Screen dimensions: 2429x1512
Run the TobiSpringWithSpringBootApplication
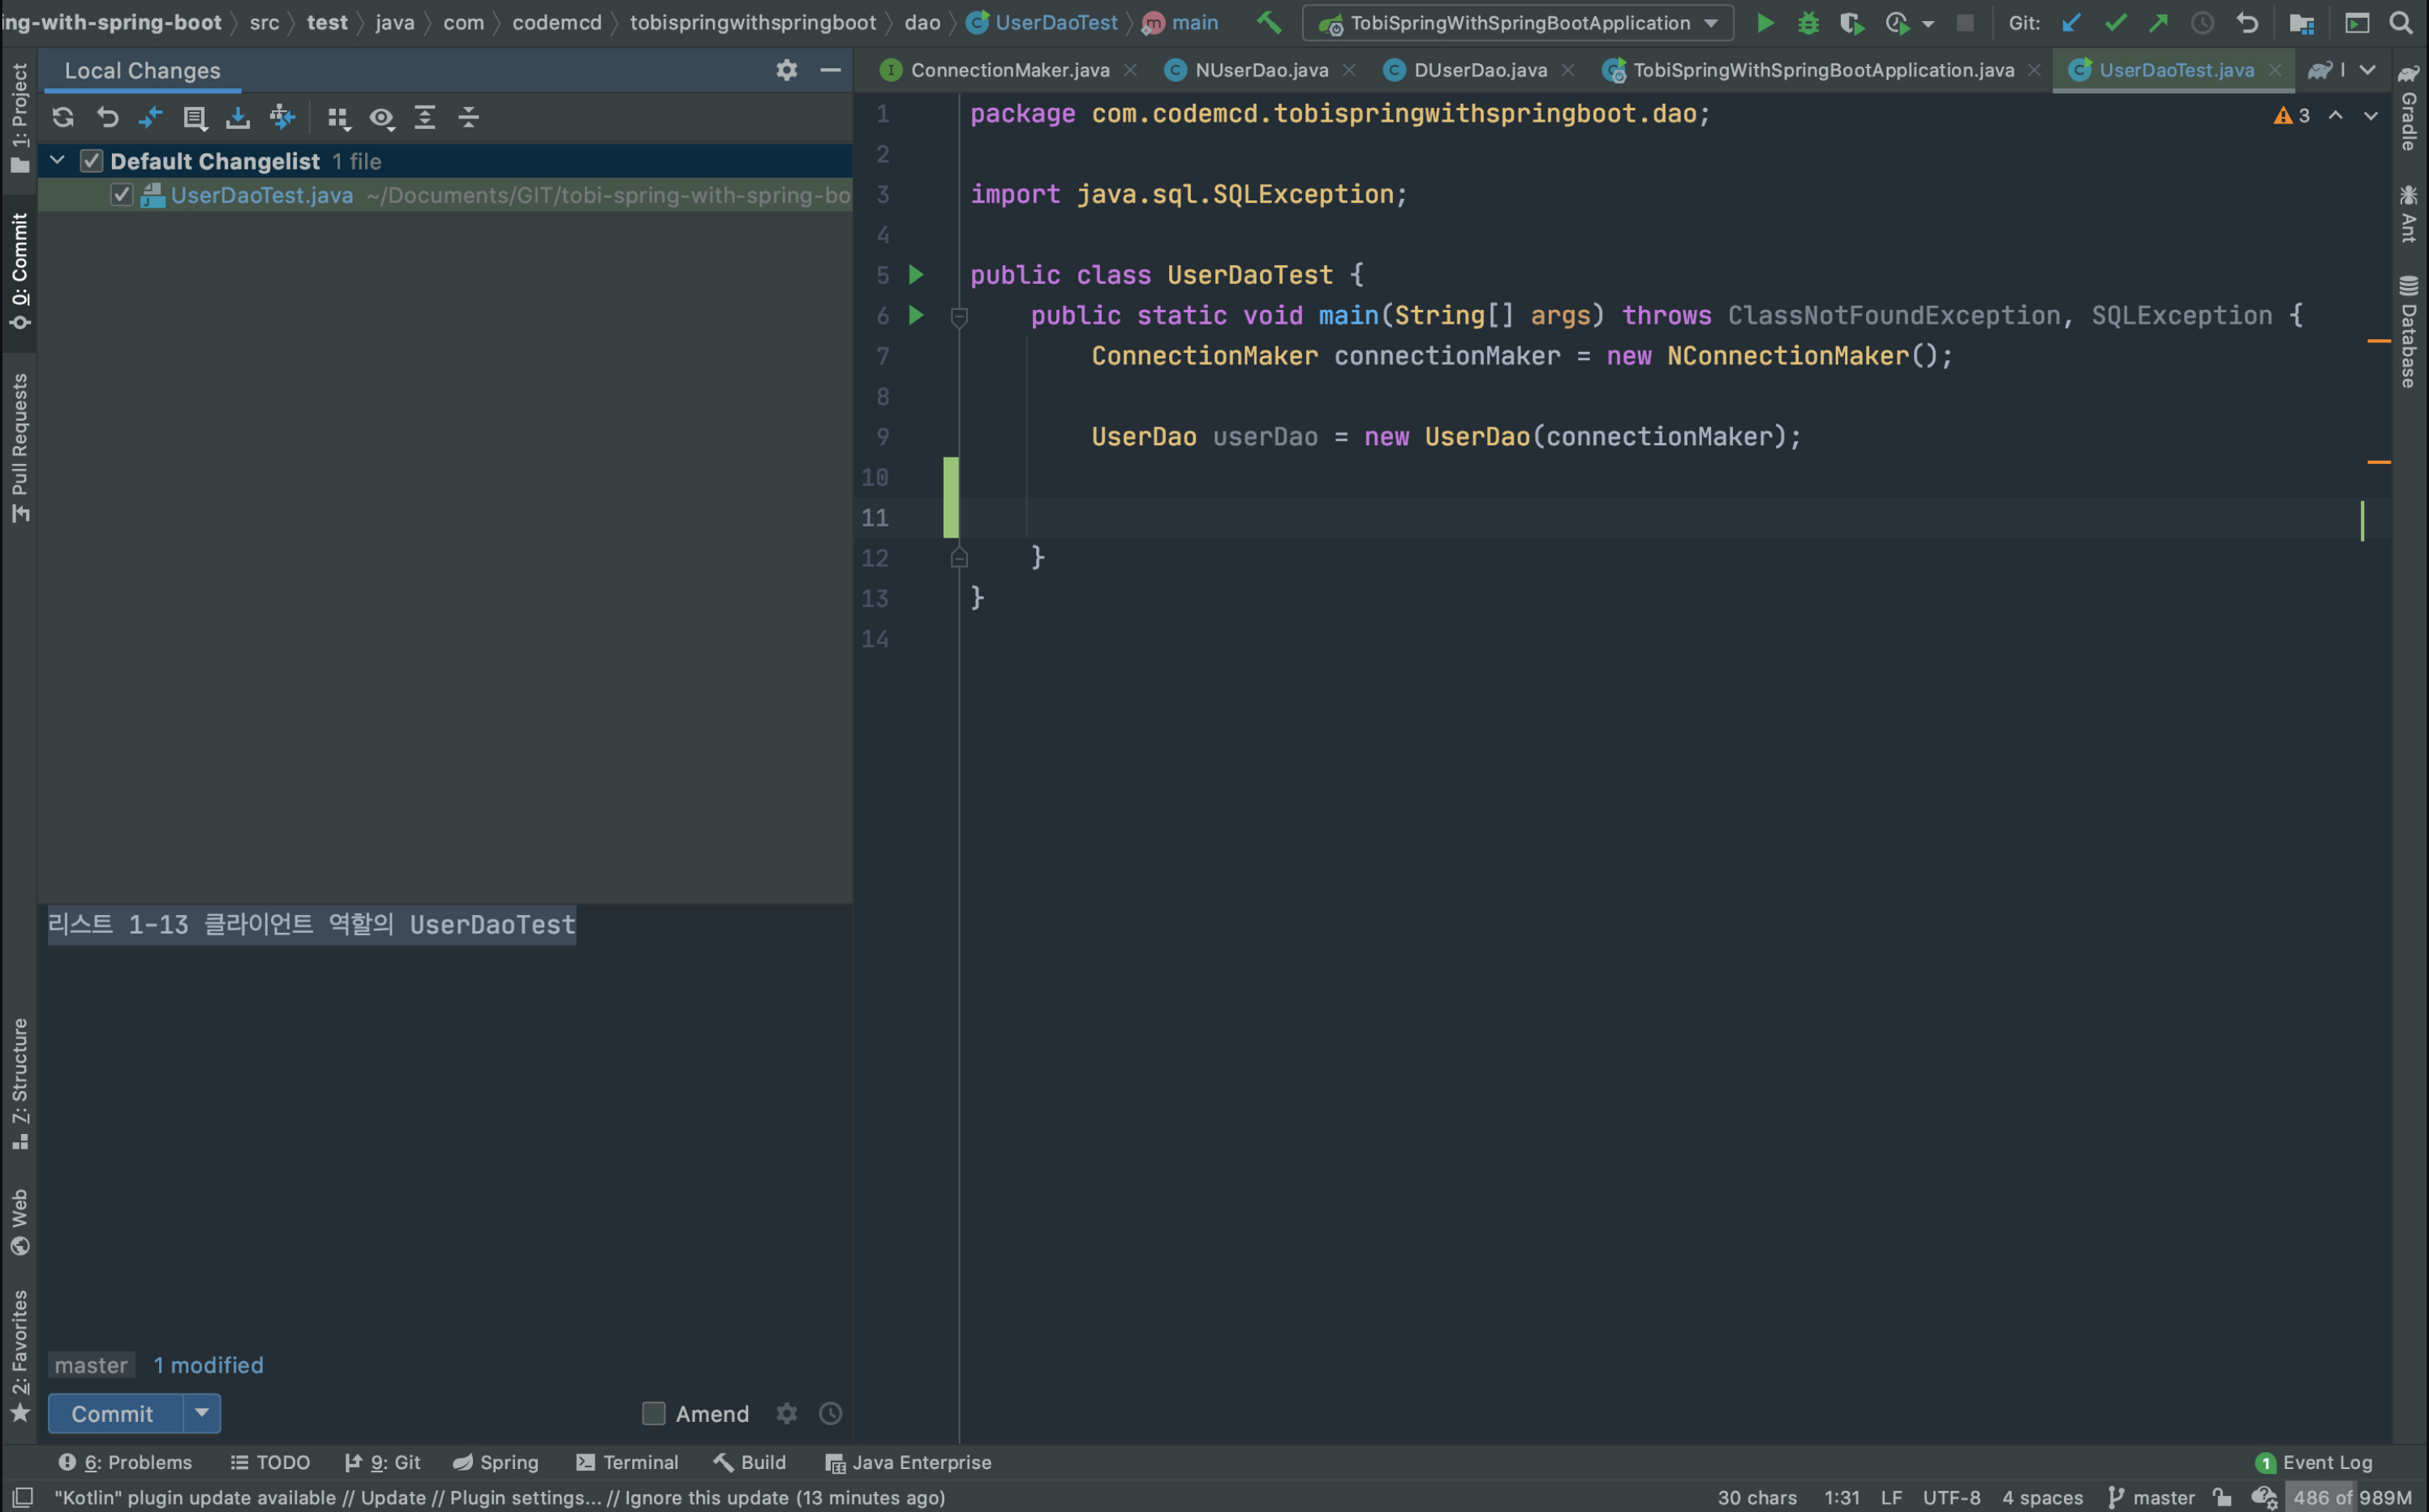(1764, 22)
